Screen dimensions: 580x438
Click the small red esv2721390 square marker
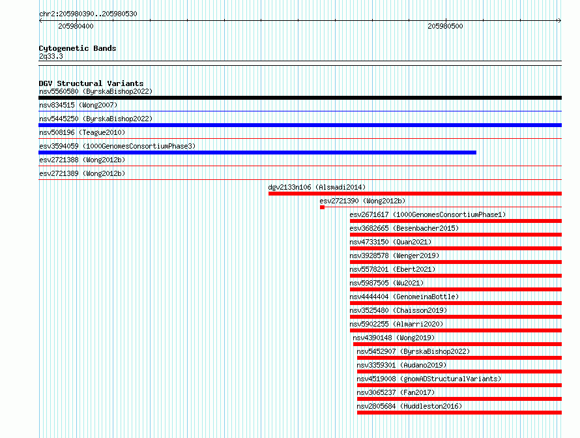click(322, 207)
